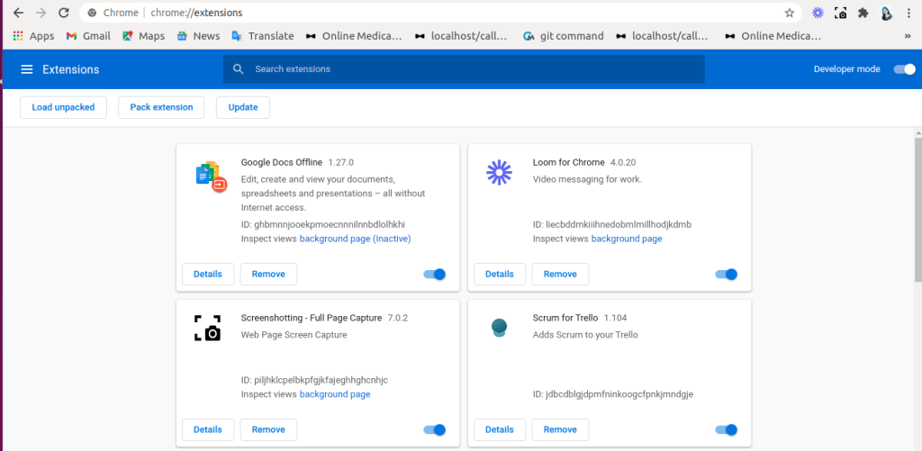922x451 pixels.
Task: Open the profile avatar menu
Action: [x=886, y=13]
